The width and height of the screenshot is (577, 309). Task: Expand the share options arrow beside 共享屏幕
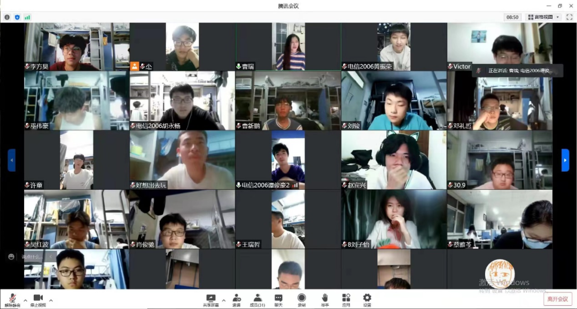pos(224,300)
